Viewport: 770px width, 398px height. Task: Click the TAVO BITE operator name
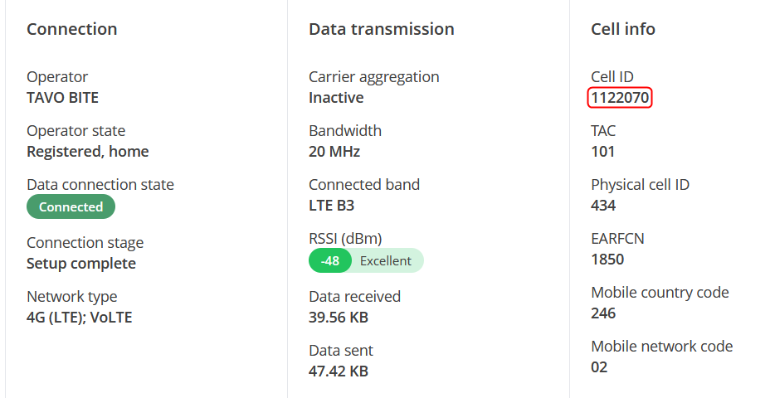62,98
